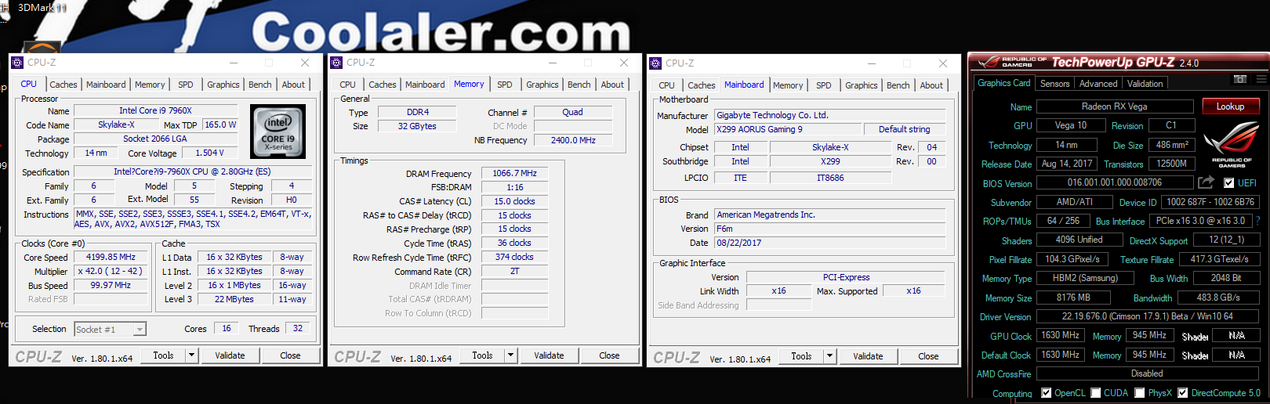
Task: Click the Memory Type value HBM2 (Samsung)
Action: [1086, 278]
